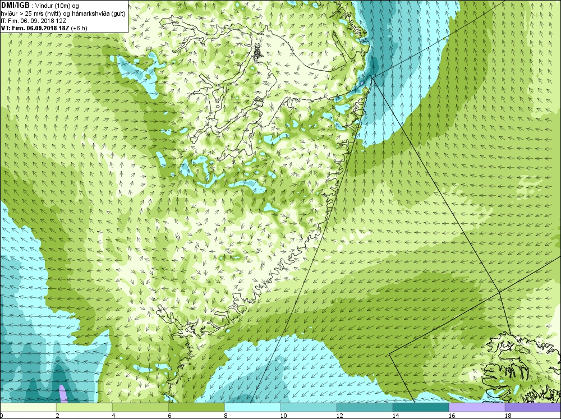Click the pale yellow 0–2 m/s legend swatch
The width and height of the screenshot is (561, 419).
(28, 407)
